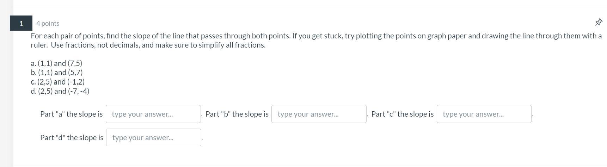Click the 'Part "d" the slope is' label
607x167 pixels.
coord(72,138)
